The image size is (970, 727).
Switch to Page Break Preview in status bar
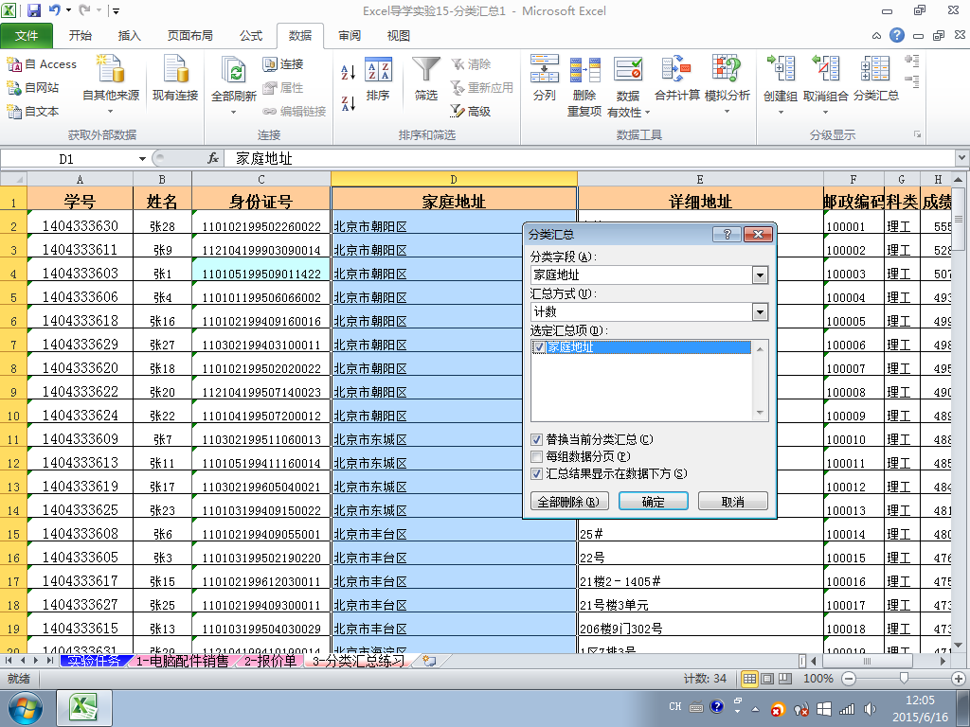tap(785, 679)
